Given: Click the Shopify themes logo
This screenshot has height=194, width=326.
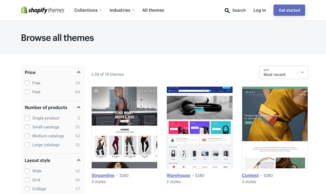Looking at the screenshot, I should 42,10.
